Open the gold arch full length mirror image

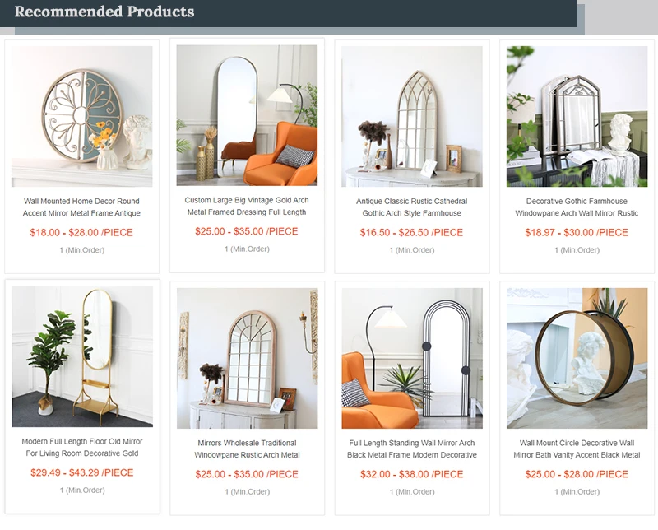[x=247, y=115]
